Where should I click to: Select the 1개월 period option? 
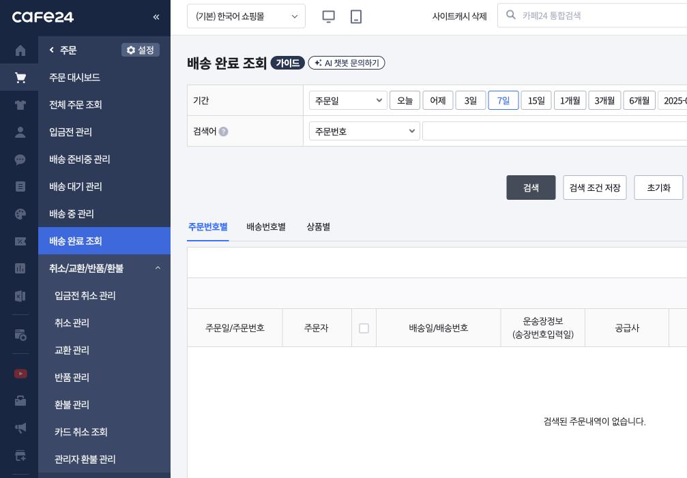(570, 100)
